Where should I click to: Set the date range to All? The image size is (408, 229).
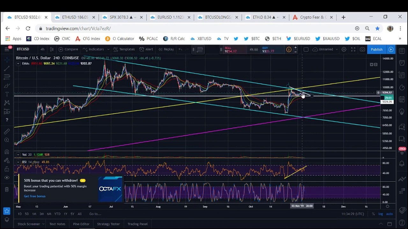click(79, 214)
